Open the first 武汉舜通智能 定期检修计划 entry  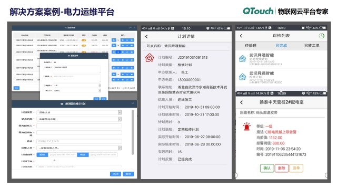coord(281,59)
